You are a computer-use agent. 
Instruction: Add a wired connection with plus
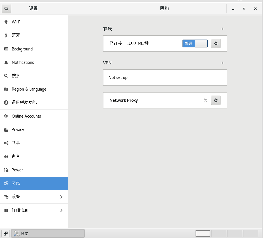(222, 29)
